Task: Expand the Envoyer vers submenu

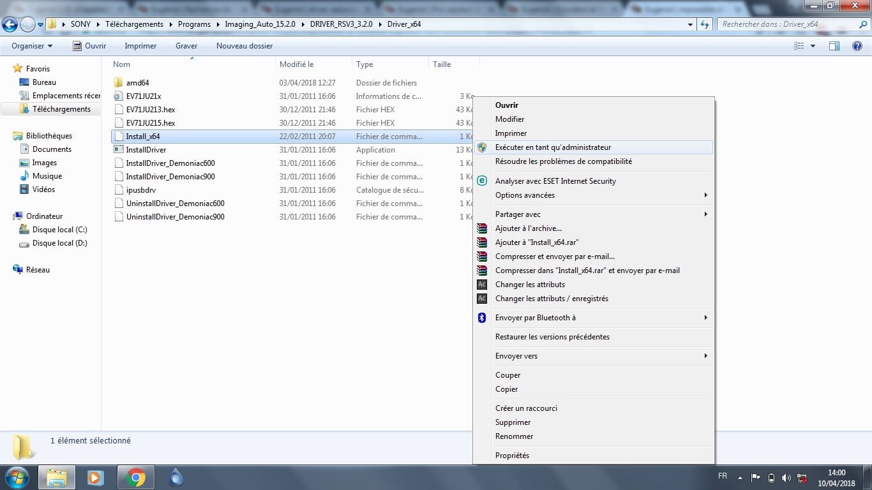Action: click(705, 356)
